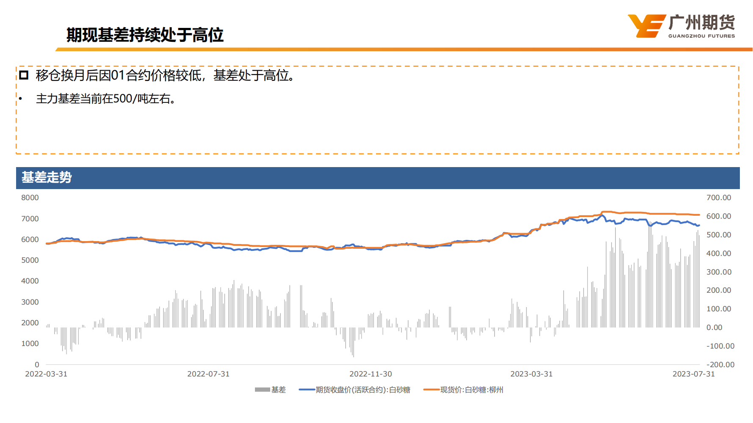Click the blue 期货收盘价 legend line marker
Viewport: 753px width, 423px height.
tap(307, 390)
